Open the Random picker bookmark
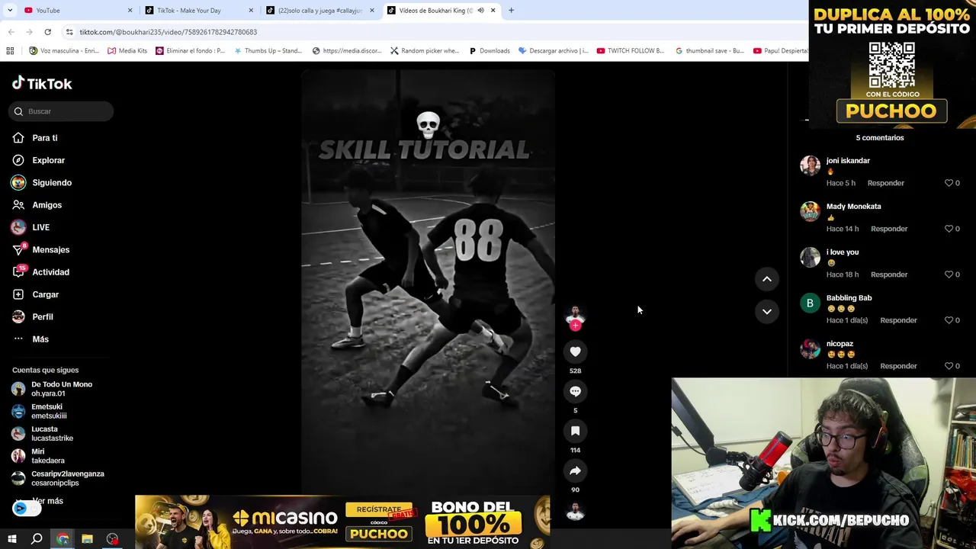Viewport: 976px width, 549px height. [x=425, y=50]
